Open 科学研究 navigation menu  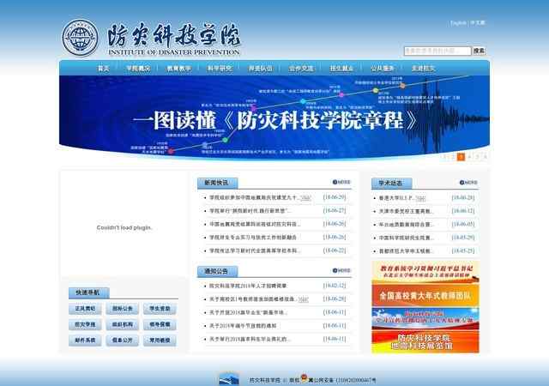[220, 69]
